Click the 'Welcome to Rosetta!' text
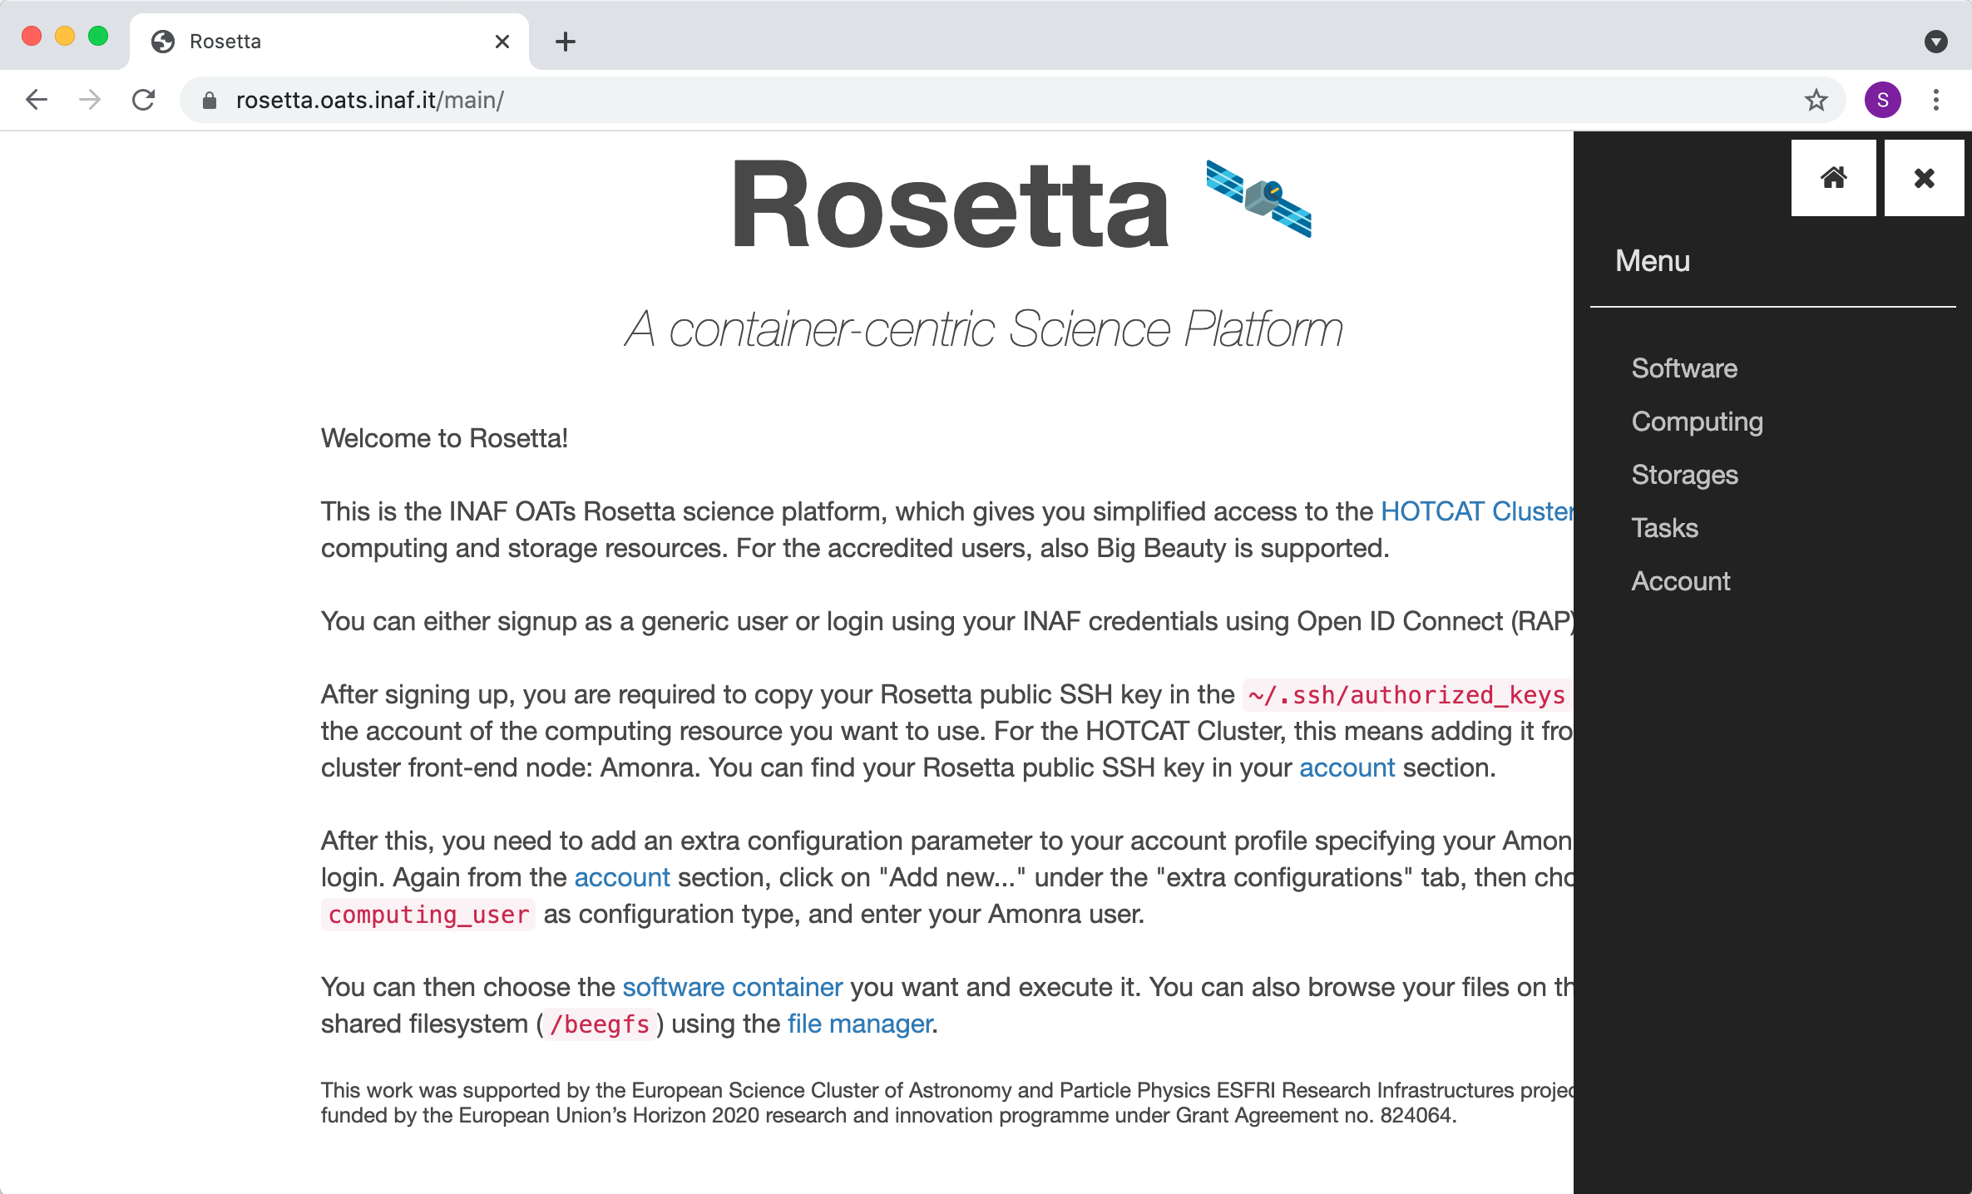This screenshot has width=1972, height=1194. click(444, 438)
